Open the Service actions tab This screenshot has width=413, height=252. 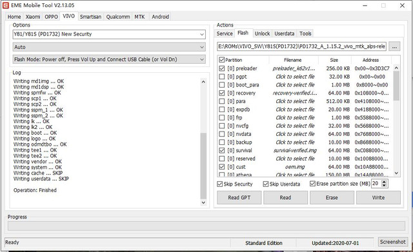(x=225, y=34)
